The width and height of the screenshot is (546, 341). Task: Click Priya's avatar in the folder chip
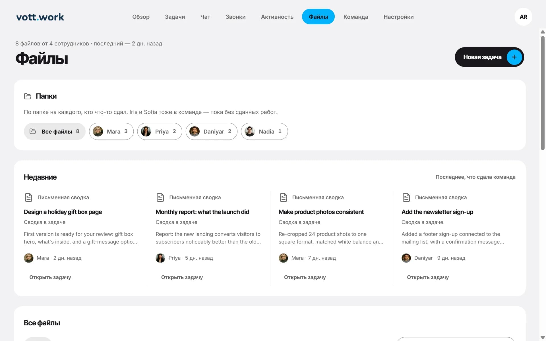146,131
